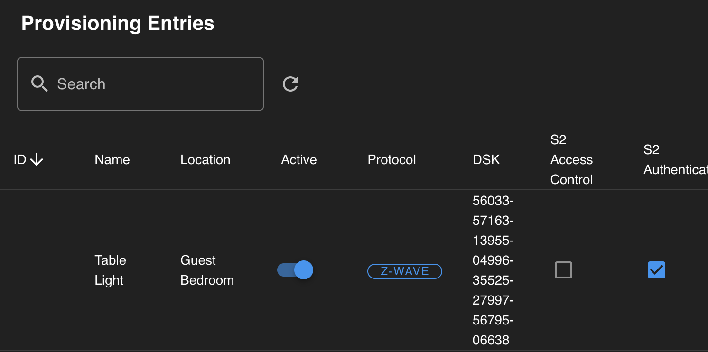Sort entries by the Name column
708x352 pixels.
tap(112, 160)
